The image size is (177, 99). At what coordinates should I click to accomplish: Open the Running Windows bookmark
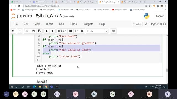84,10
